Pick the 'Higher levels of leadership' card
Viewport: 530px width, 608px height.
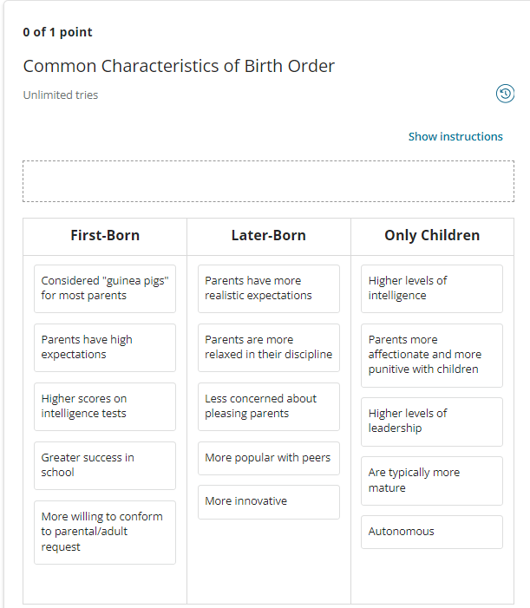432,422
